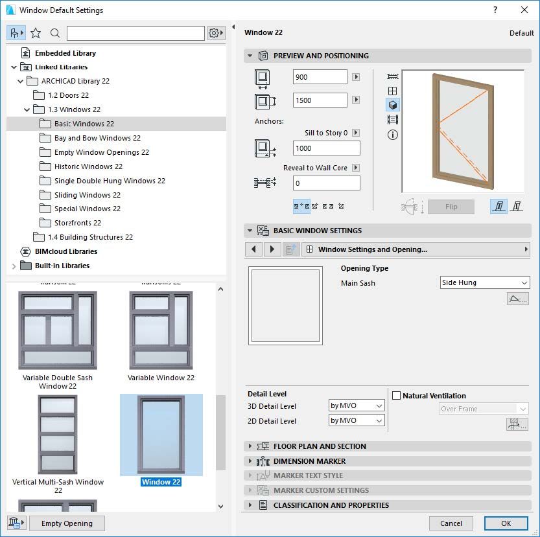Image resolution: width=540 pixels, height=537 pixels.
Task: Choose the second opening plane toggle
Action: (x=516, y=207)
